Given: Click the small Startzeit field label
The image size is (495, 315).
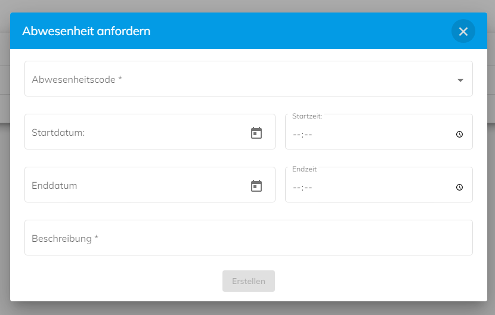Looking at the screenshot, I should click(307, 116).
